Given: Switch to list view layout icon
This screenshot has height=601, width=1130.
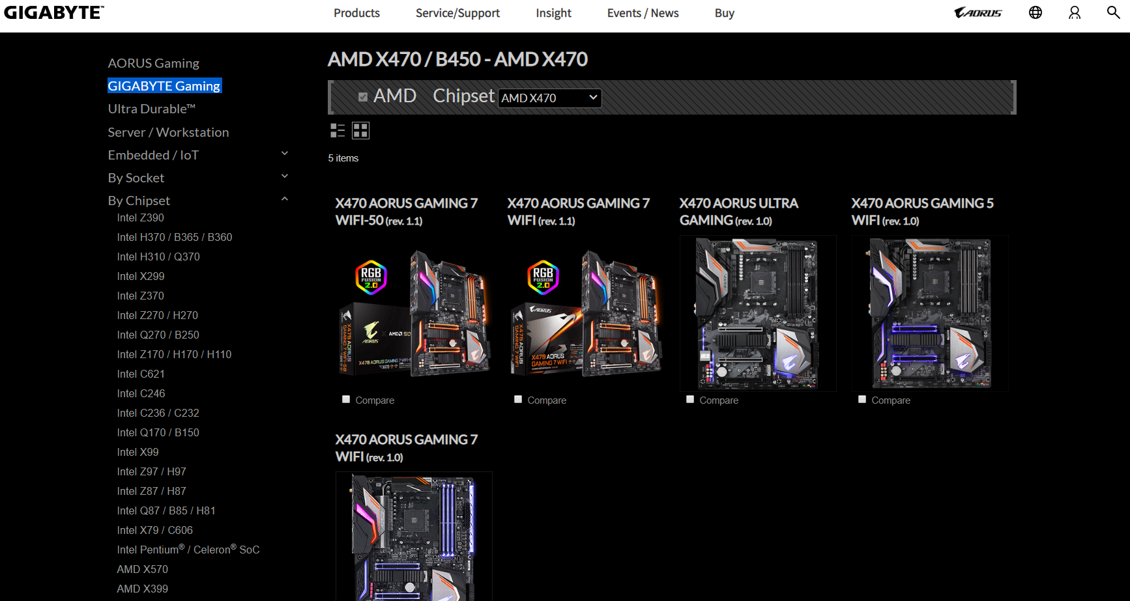Looking at the screenshot, I should tap(338, 131).
